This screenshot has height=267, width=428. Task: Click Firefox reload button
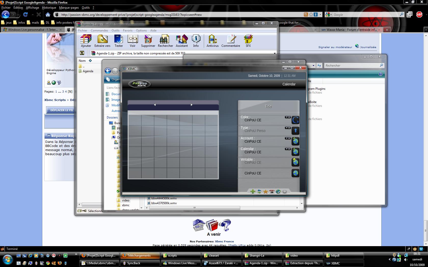tap(25, 14)
